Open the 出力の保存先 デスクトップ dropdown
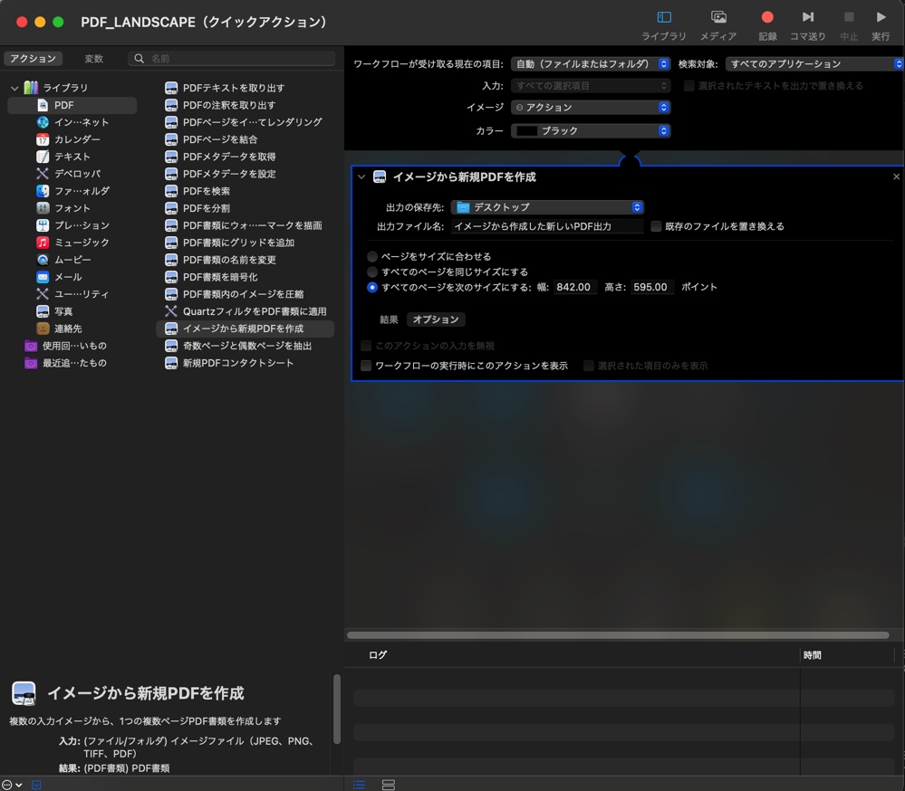 point(547,207)
